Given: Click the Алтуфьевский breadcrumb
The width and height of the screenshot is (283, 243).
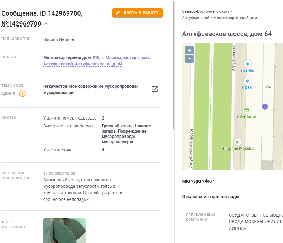Looking at the screenshot, I should pos(196,18).
